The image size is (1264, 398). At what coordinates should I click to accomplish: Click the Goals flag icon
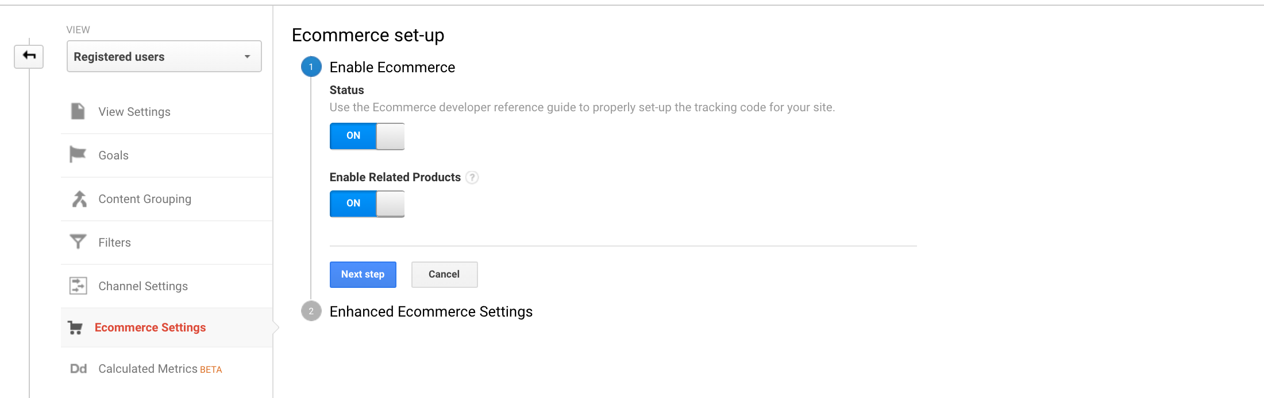[78, 154]
